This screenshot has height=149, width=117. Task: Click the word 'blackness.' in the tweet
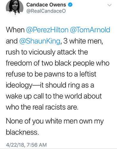(22, 132)
